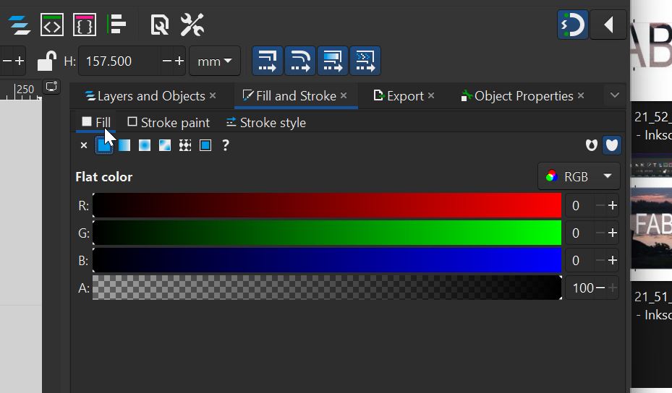Open the dark toolbar screenshot thumbnail

point(652,168)
